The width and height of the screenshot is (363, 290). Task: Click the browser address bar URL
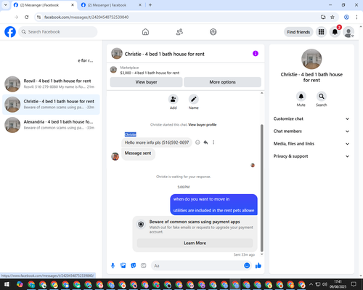(86, 17)
